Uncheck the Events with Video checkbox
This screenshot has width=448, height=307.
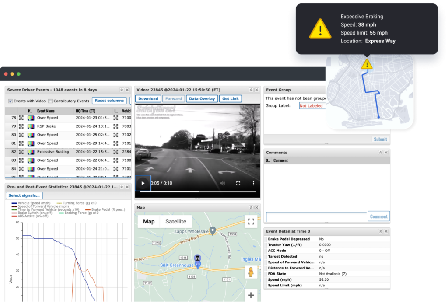pyautogui.click(x=10, y=101)
